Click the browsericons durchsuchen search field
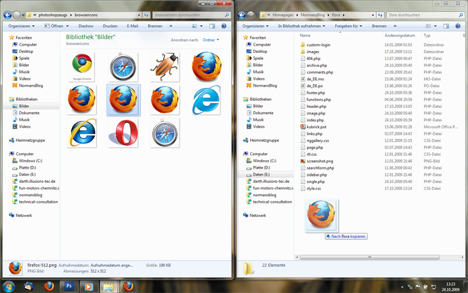Image resolution: width=468 pixels, height=293 pixels. (x=191, y=15)
